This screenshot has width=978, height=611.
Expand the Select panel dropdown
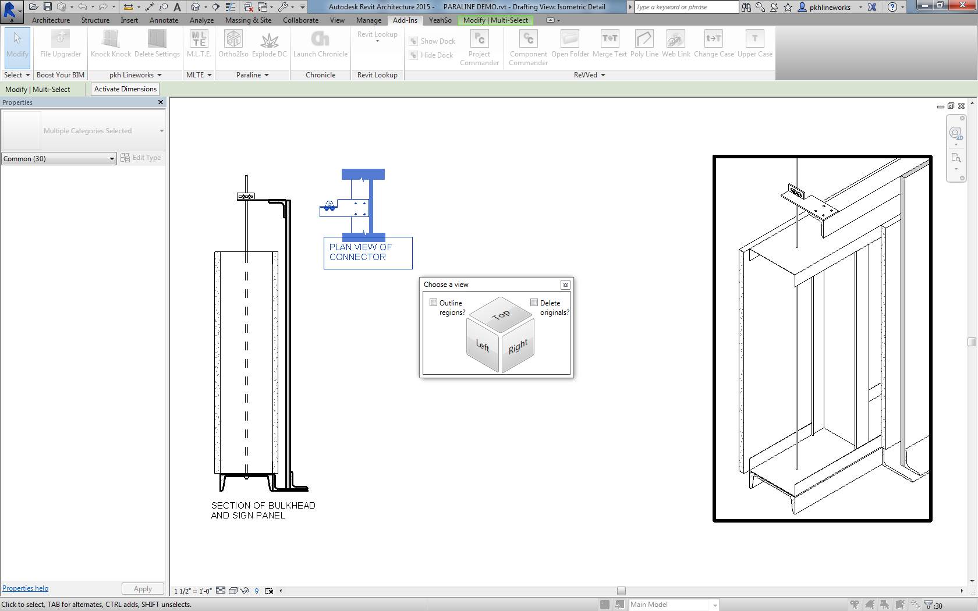(17, 75)
